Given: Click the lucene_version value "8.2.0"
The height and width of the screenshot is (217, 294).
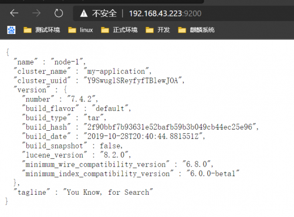Looking at the screenshot, I should (x=114, y=155).
